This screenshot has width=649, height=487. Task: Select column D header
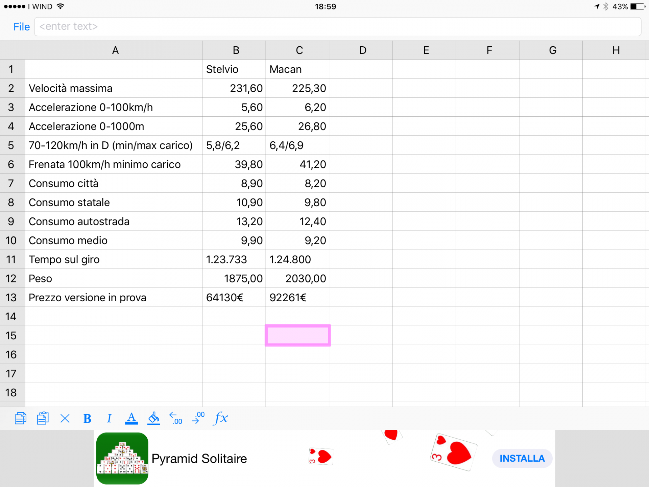click(x=361, y=50)
